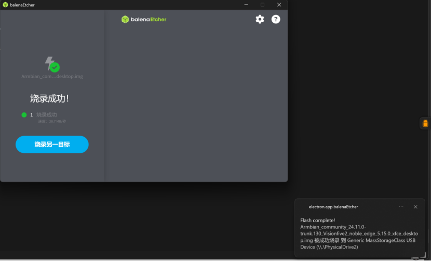
Task: Dismiss the Flash complete notification
Action: point(415,207)
